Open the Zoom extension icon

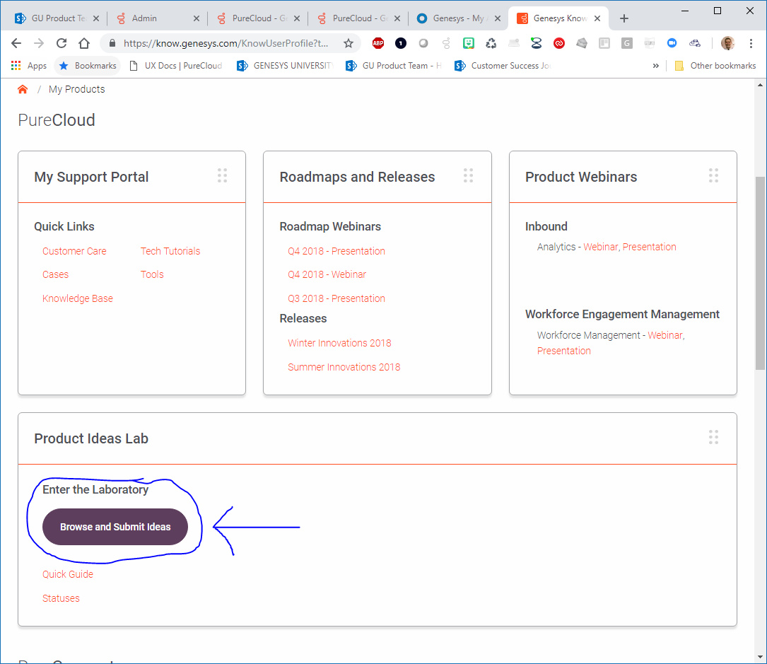[672, 43]
